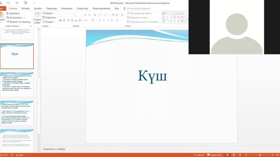Decrease font size with smaller A
This screenshot has height=157, width=280.
89,15
